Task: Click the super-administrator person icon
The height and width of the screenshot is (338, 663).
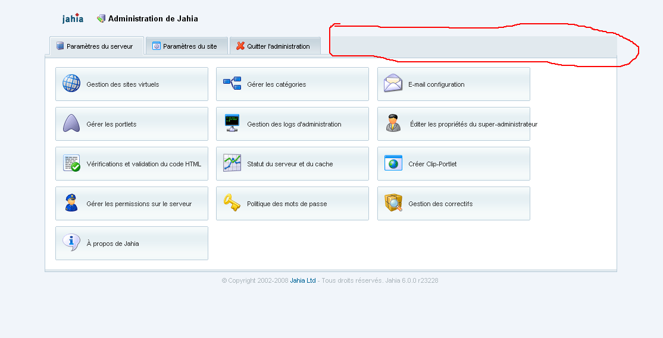Action: coord(393,123)
